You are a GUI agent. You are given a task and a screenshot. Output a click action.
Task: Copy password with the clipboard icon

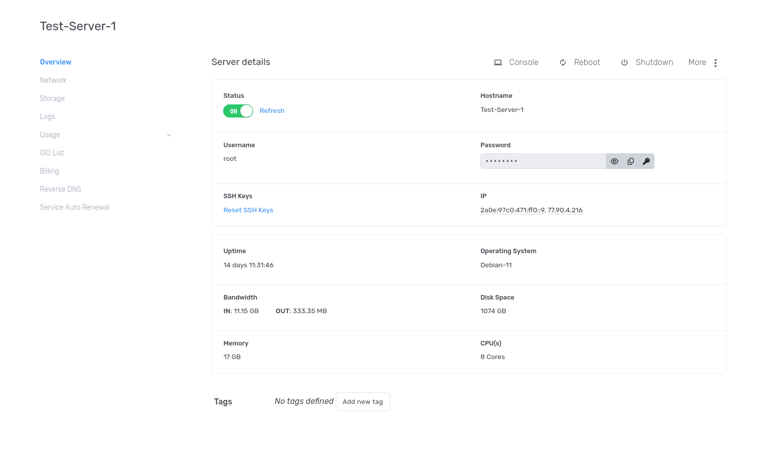coord(630,161)
